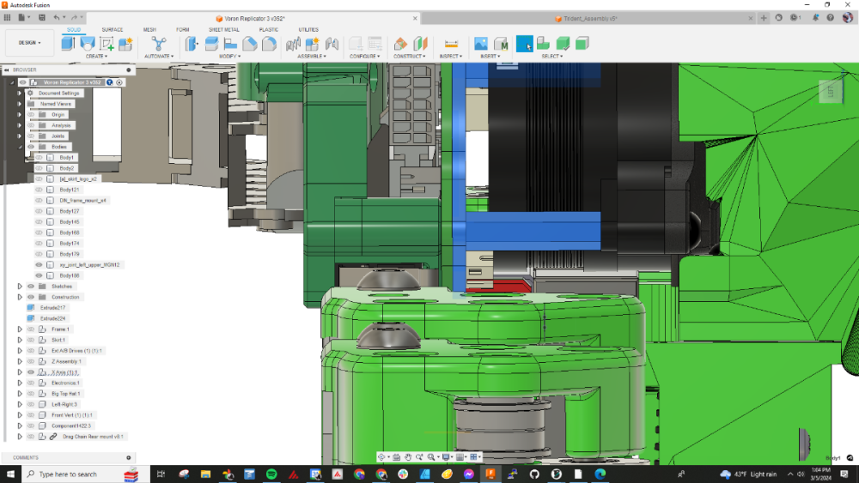Toggle visibility of xy_joint_left_upper_MGN12 body

[x=39, y=265]
